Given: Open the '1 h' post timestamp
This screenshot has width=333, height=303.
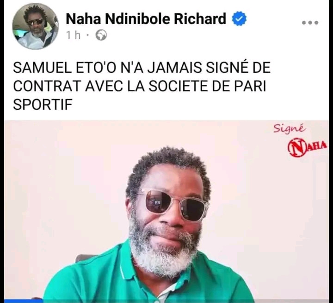Looking at the screenshot, I should [x=73, y=35].
